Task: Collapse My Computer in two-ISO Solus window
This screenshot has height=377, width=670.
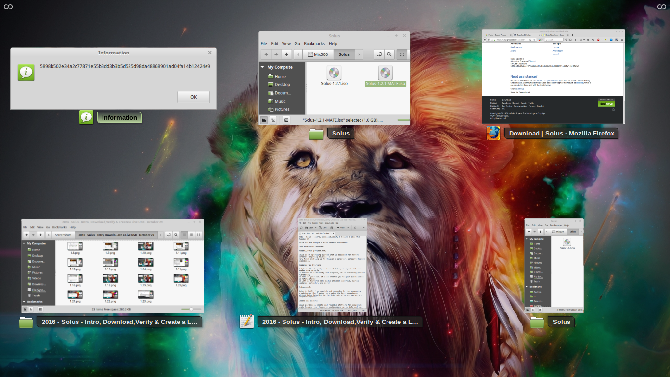Action: tap(262, 67)
